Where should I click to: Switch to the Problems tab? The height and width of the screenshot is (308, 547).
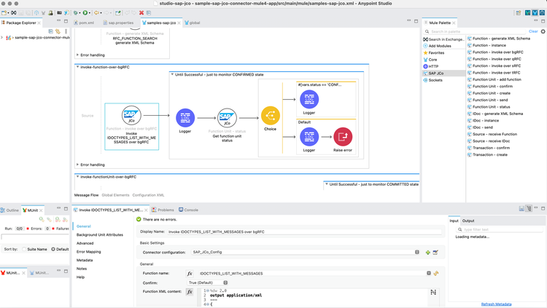coord(163,210)
